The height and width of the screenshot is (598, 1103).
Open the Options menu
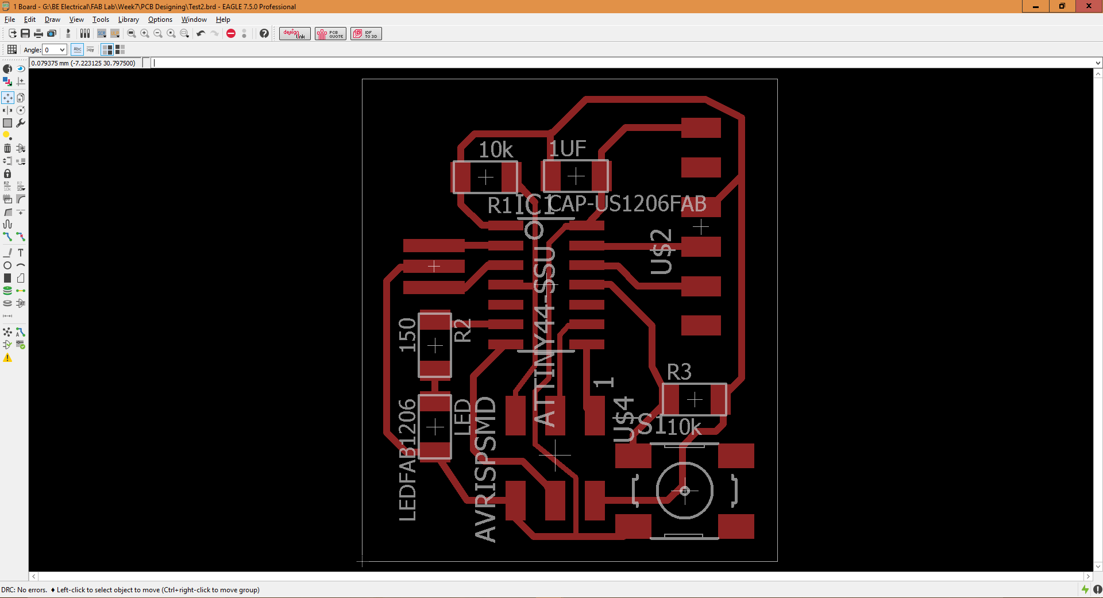(160, 20)
